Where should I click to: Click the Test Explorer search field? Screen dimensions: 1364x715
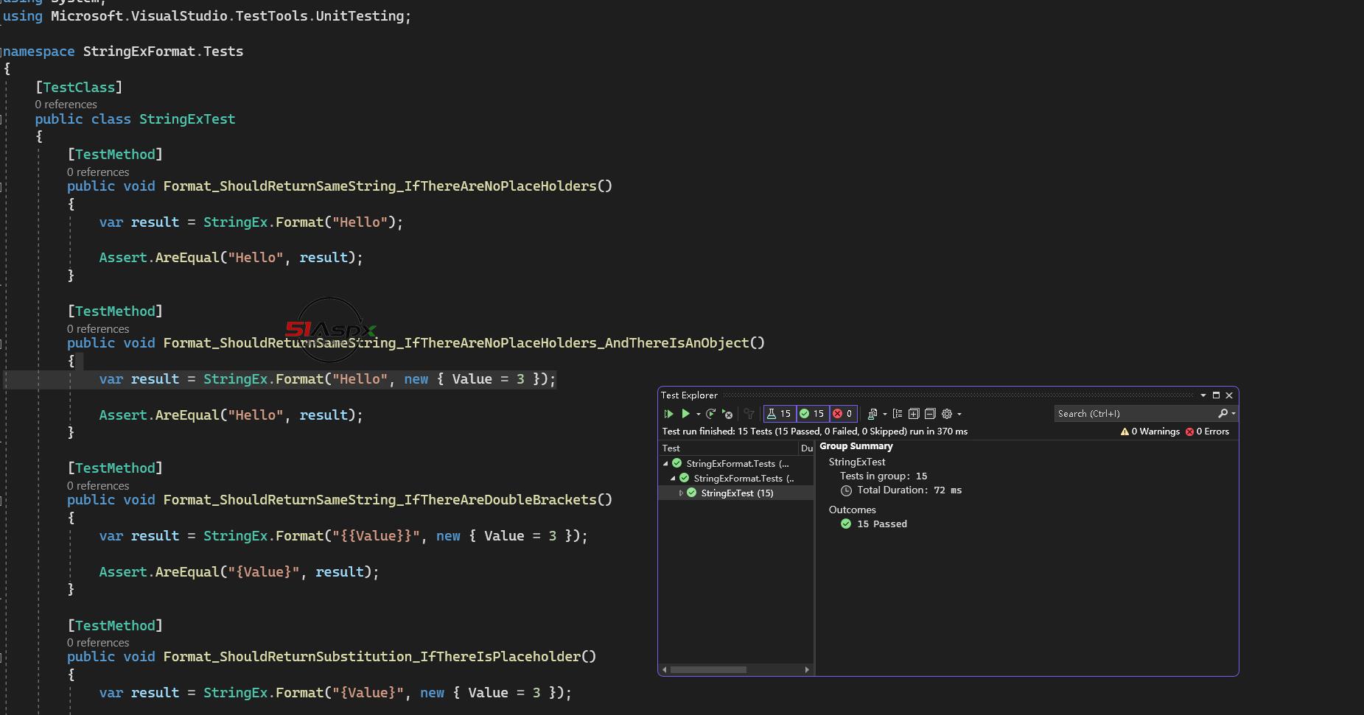[1135, 414]
